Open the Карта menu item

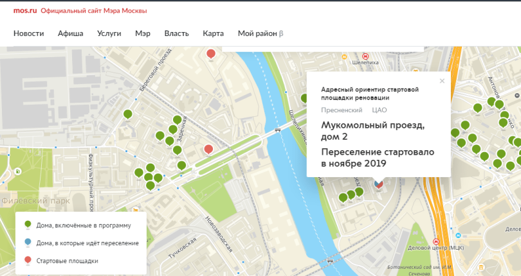click(214, 33)
